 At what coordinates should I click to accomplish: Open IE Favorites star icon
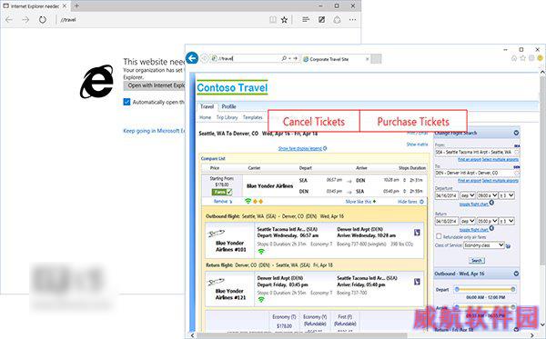tap(522, 58)
